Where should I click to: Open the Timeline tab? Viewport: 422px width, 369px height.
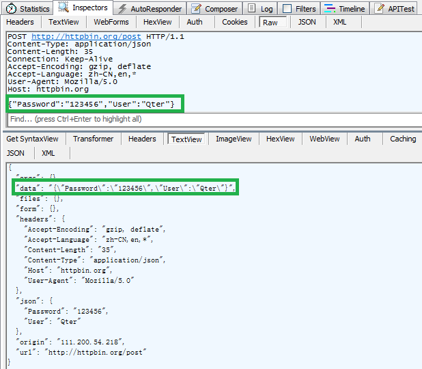345,9
